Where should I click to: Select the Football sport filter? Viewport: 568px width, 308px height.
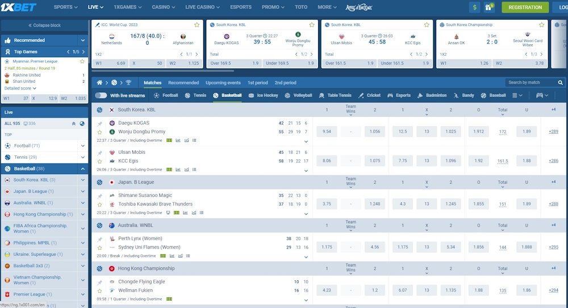(x=166, y=95)
